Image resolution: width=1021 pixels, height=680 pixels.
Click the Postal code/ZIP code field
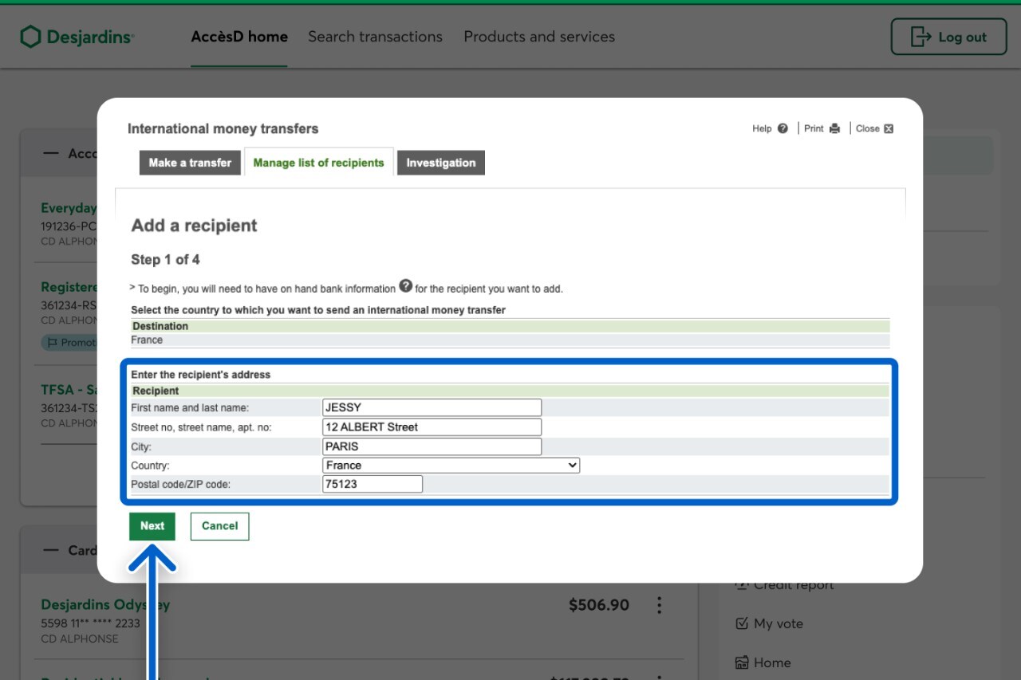[373, 484]
